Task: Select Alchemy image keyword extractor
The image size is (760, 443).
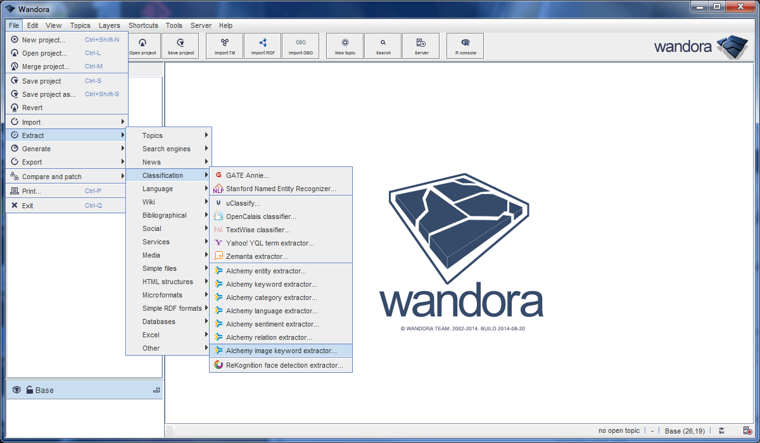Action: coord(281,351)
